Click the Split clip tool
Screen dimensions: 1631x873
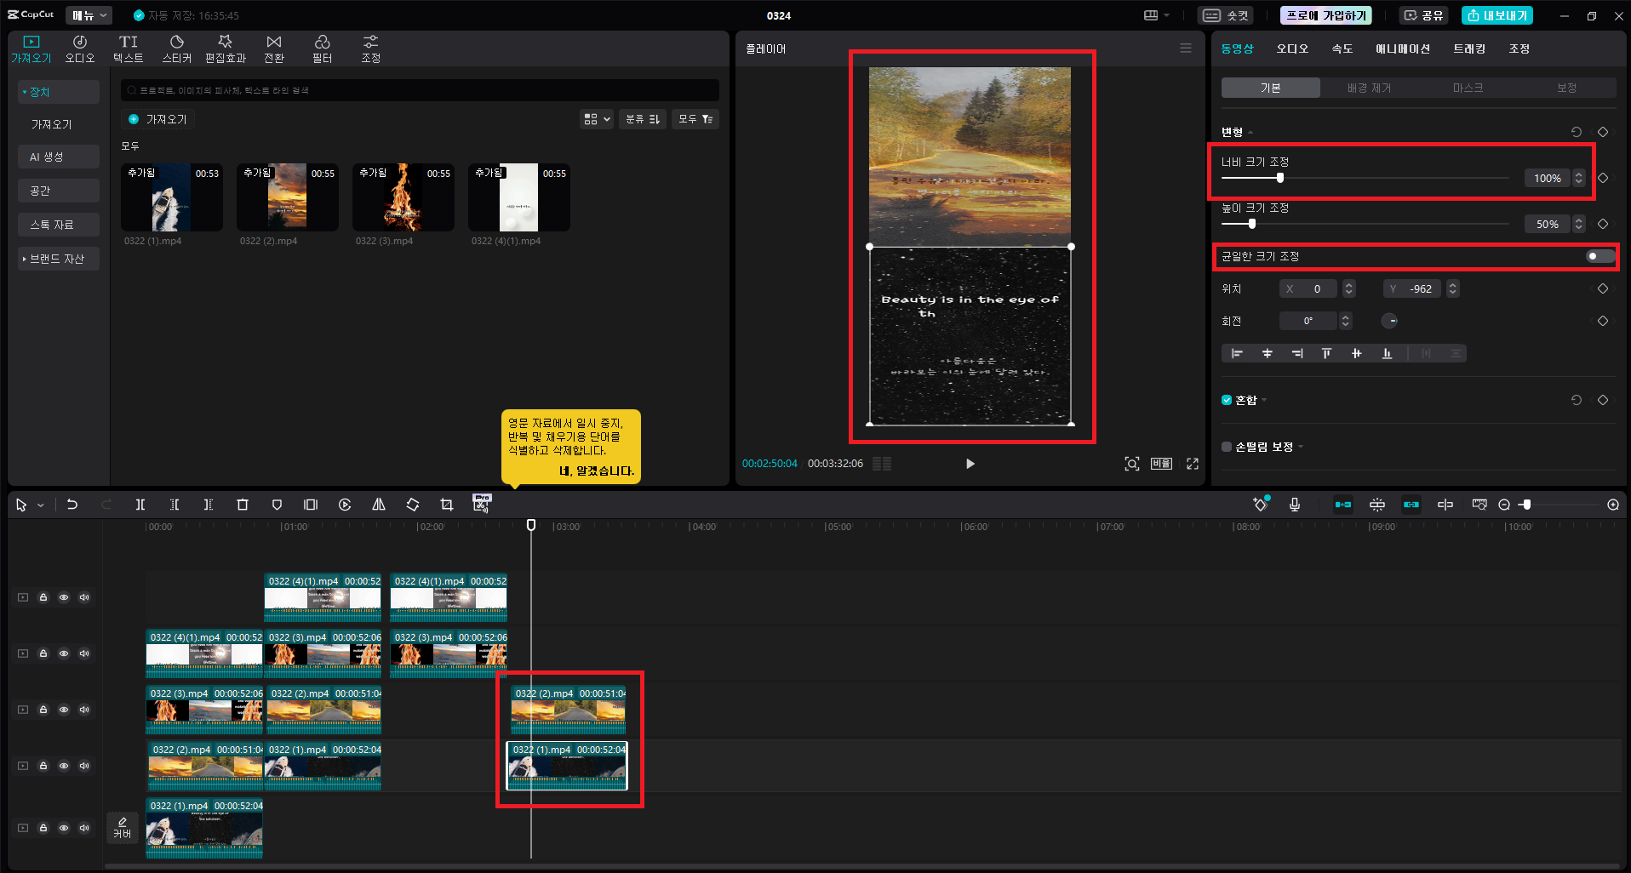point(140,505)
